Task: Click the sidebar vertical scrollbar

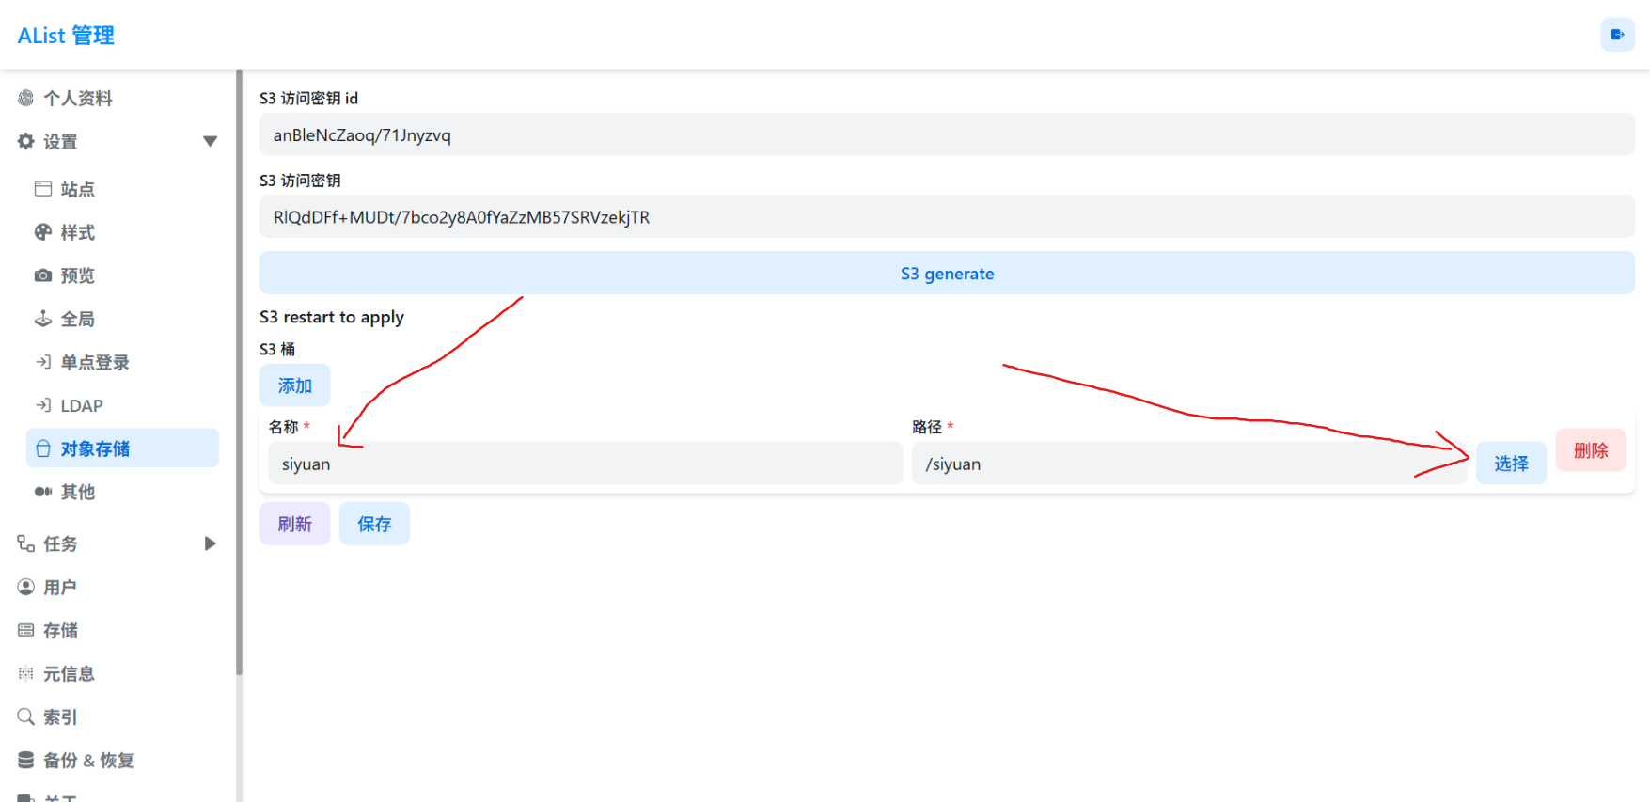Action: [x=239, y=371]
